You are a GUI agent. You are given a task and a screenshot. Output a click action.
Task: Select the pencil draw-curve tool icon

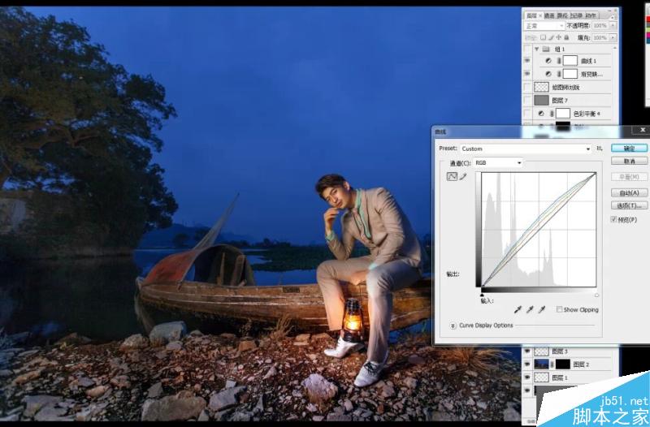click(463, 176)
